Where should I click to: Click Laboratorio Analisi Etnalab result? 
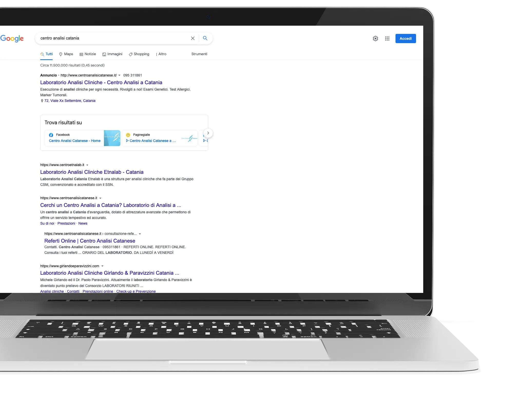coord(92,172)
